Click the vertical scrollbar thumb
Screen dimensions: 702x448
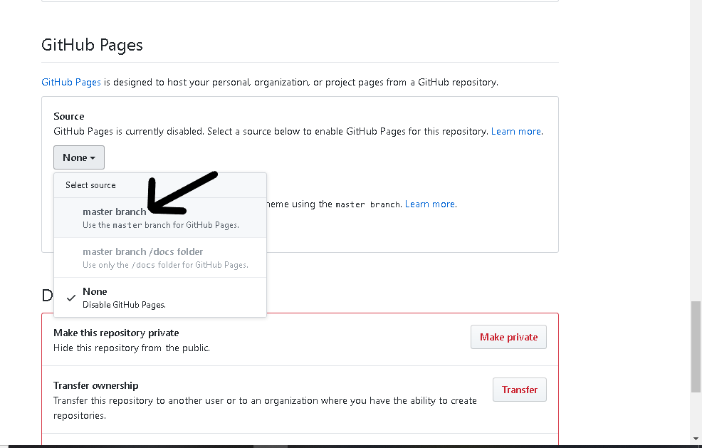(x=696, y=346)
